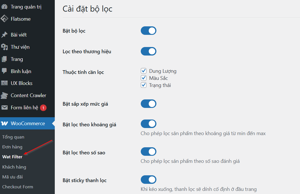Screen dimensions: 300x194
Task: Toggle Bật sticky thanh lọc off
Action: click(148, 180)
